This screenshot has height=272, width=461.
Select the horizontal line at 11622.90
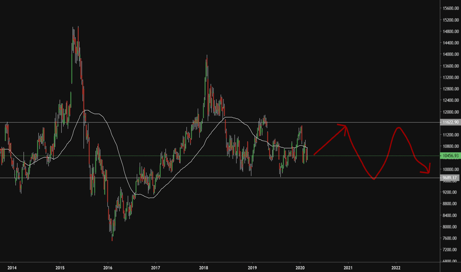(x=220, y=122)
